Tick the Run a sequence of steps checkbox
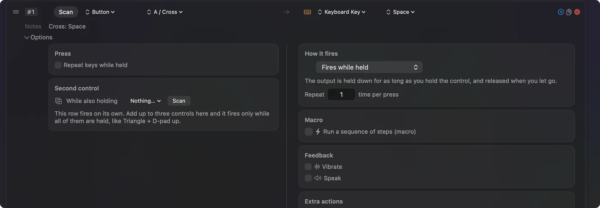600x208 pixels. (309, 132)
